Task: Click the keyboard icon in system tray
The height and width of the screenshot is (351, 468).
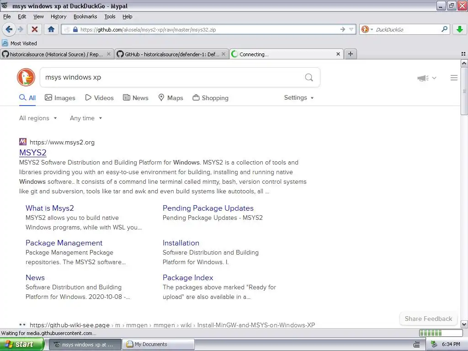Action: (417, 345)
